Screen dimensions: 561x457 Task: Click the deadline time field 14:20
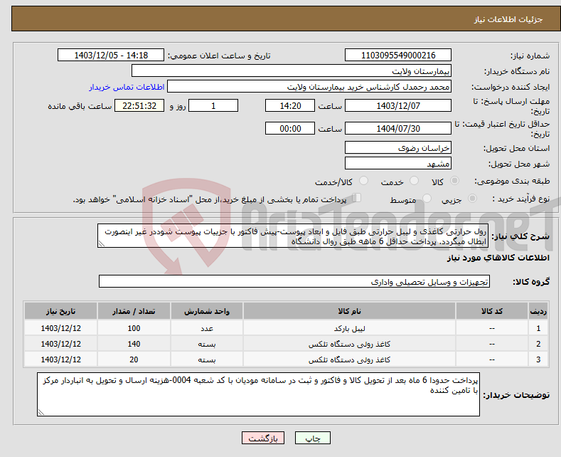290,105
